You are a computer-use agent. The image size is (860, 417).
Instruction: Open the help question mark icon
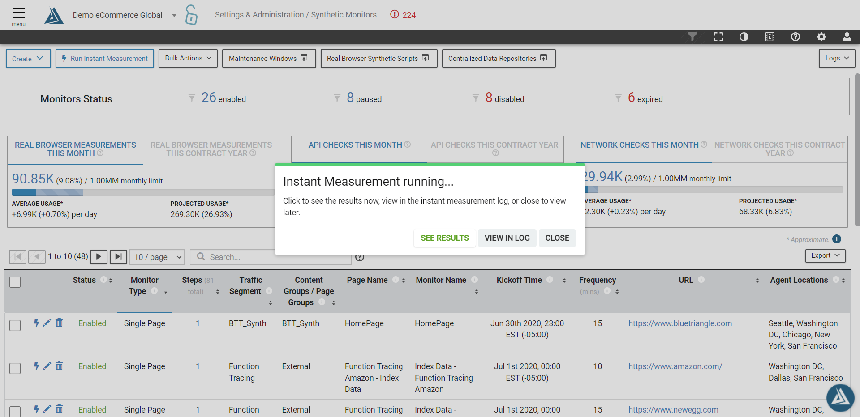pos(795,37)
